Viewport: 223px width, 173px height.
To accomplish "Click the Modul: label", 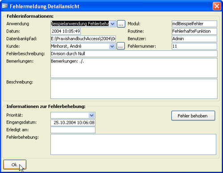I will point(134,24).
